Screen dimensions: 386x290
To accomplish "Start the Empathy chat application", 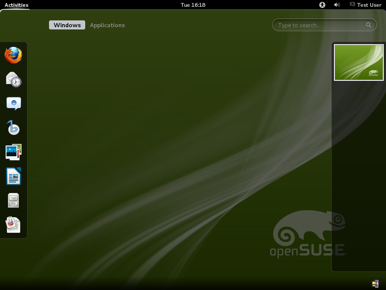I will coord(14,103).
